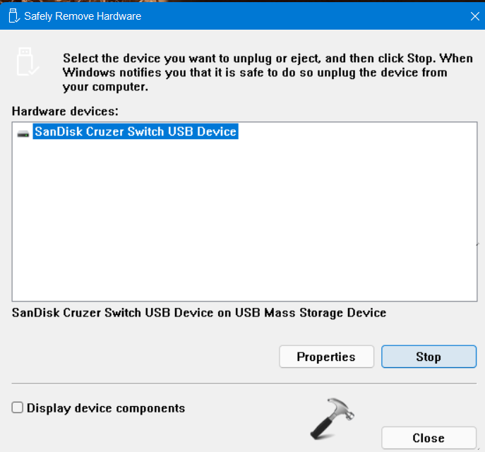Click the horizontal separator above the checkbox
This screenshot has height=452, width=485.
[x=244, y=383]
